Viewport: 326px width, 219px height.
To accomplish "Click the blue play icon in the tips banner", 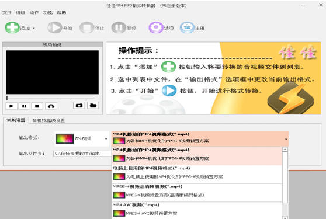I will coord(169,91).
